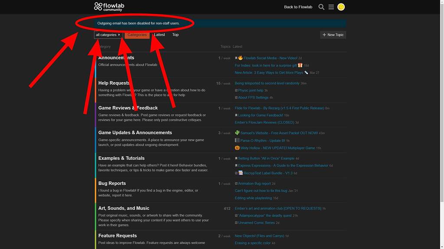Open topic Being teleported to second level randomly
444x249 pixels.
267,83
